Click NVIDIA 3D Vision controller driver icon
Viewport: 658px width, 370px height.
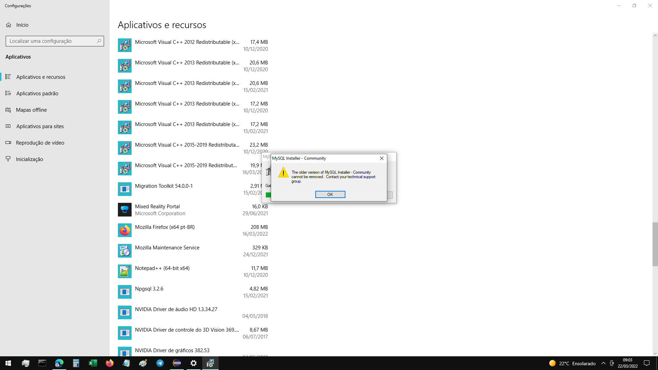[125, 333]
